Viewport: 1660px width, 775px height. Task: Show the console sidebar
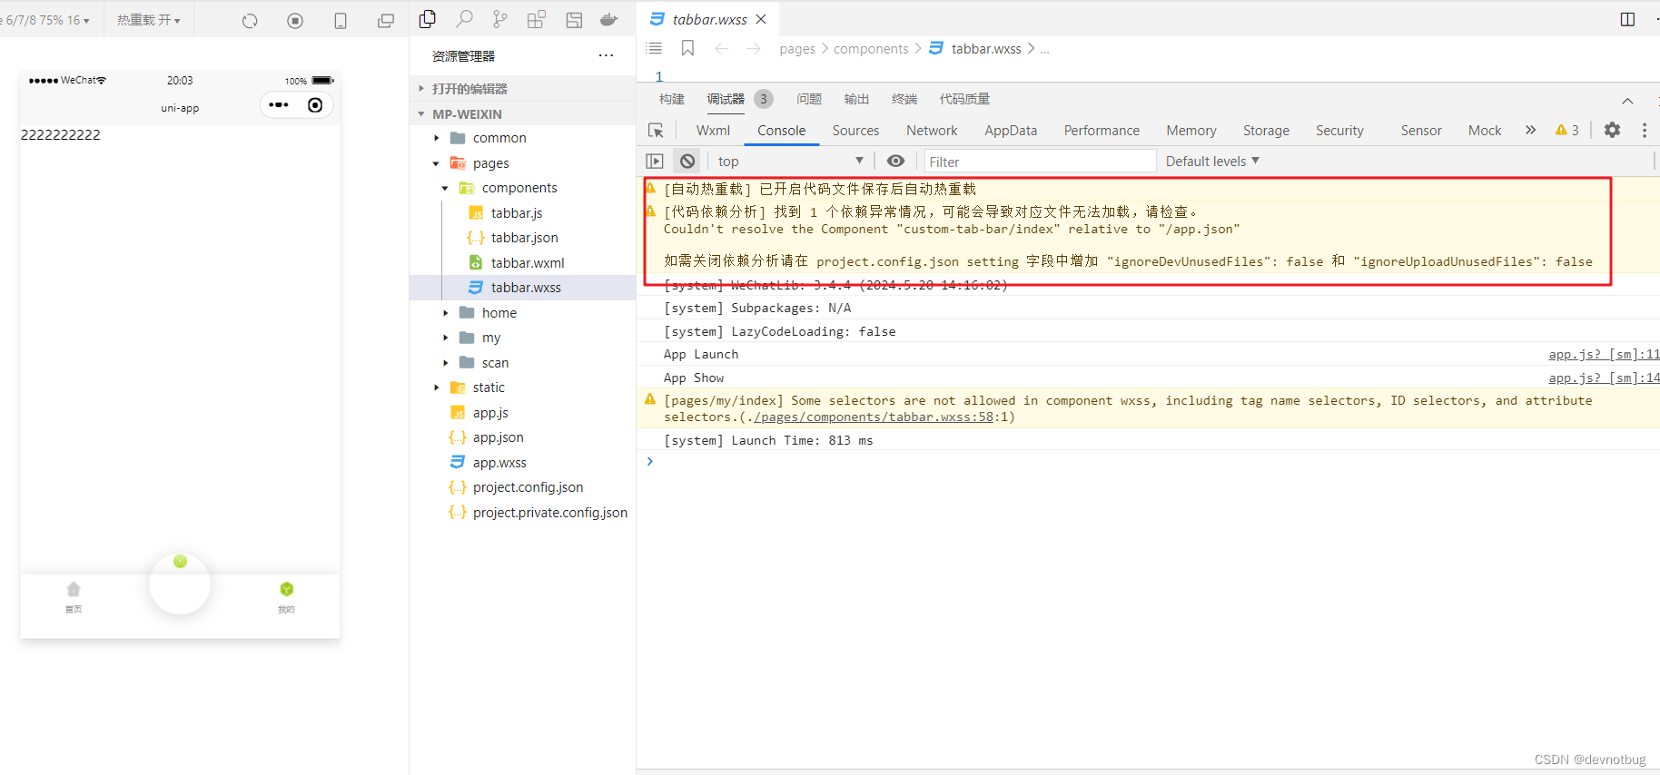click(x=655, y=162)
